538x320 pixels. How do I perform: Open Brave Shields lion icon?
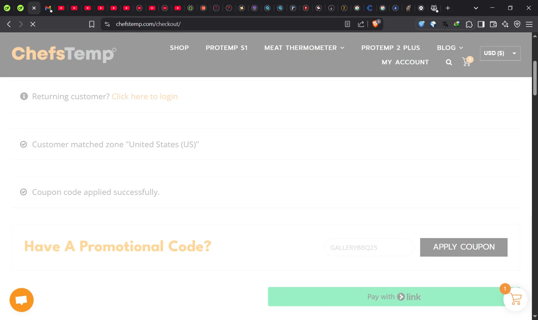click(376, 24)
